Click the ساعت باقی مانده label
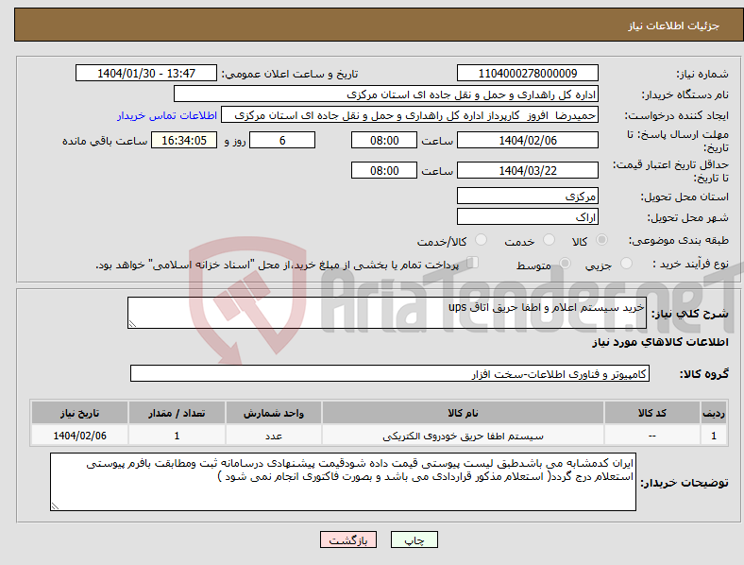This screenshot has width=744, height=565. coord(105,141)
